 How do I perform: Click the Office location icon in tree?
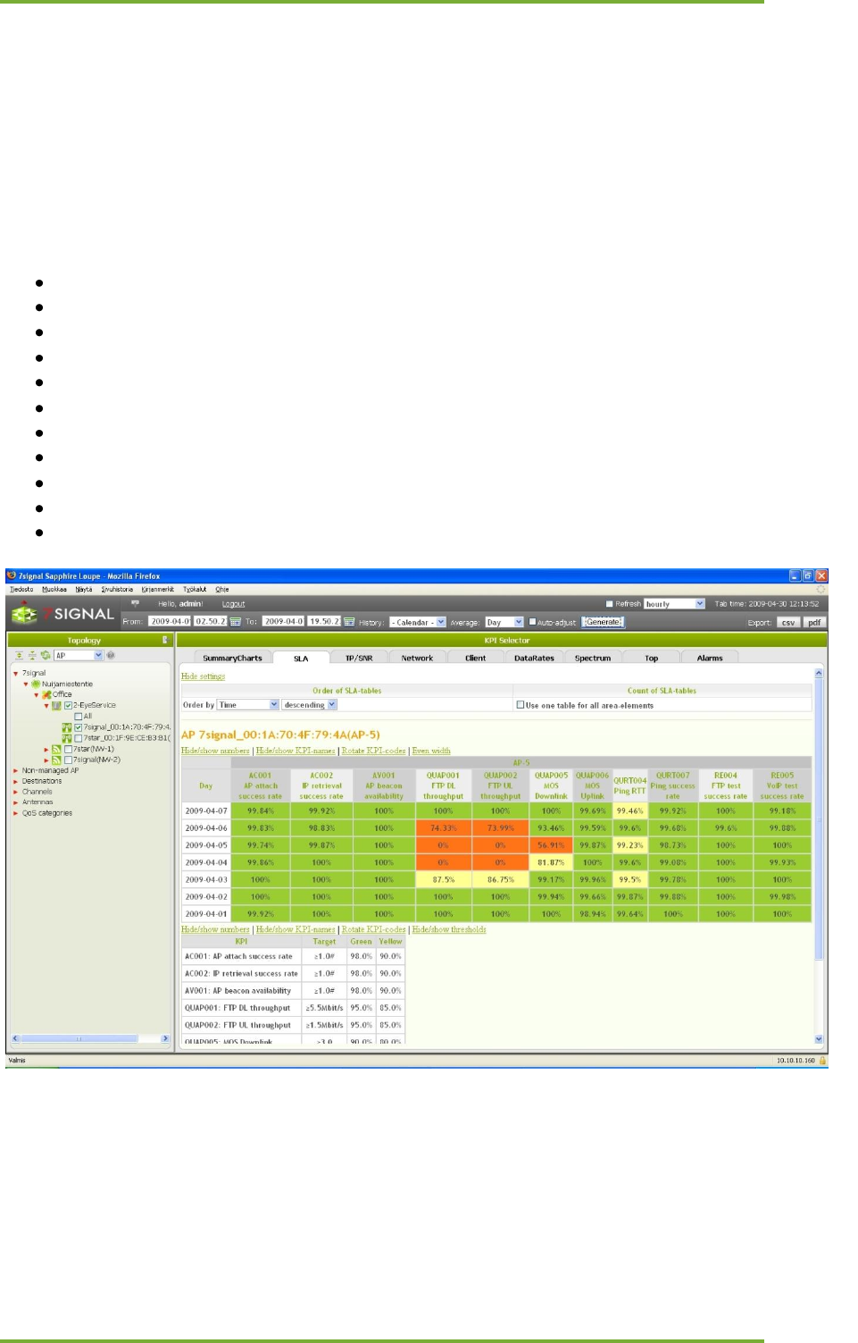(46, 694)
